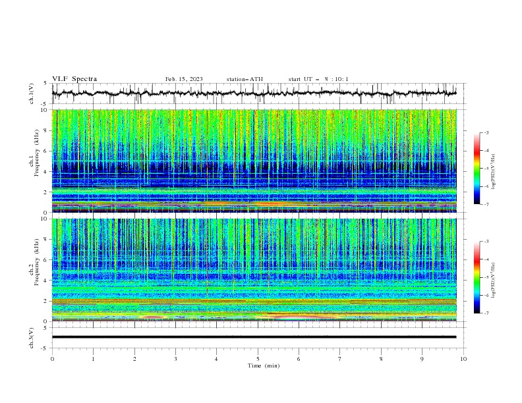Click the 'VLF Spectra' title text
Viewport: 522px width, 403px height.
tap(74, 79)
